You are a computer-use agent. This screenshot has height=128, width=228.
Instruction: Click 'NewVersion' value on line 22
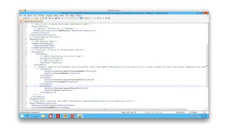(x=64, y=31)
